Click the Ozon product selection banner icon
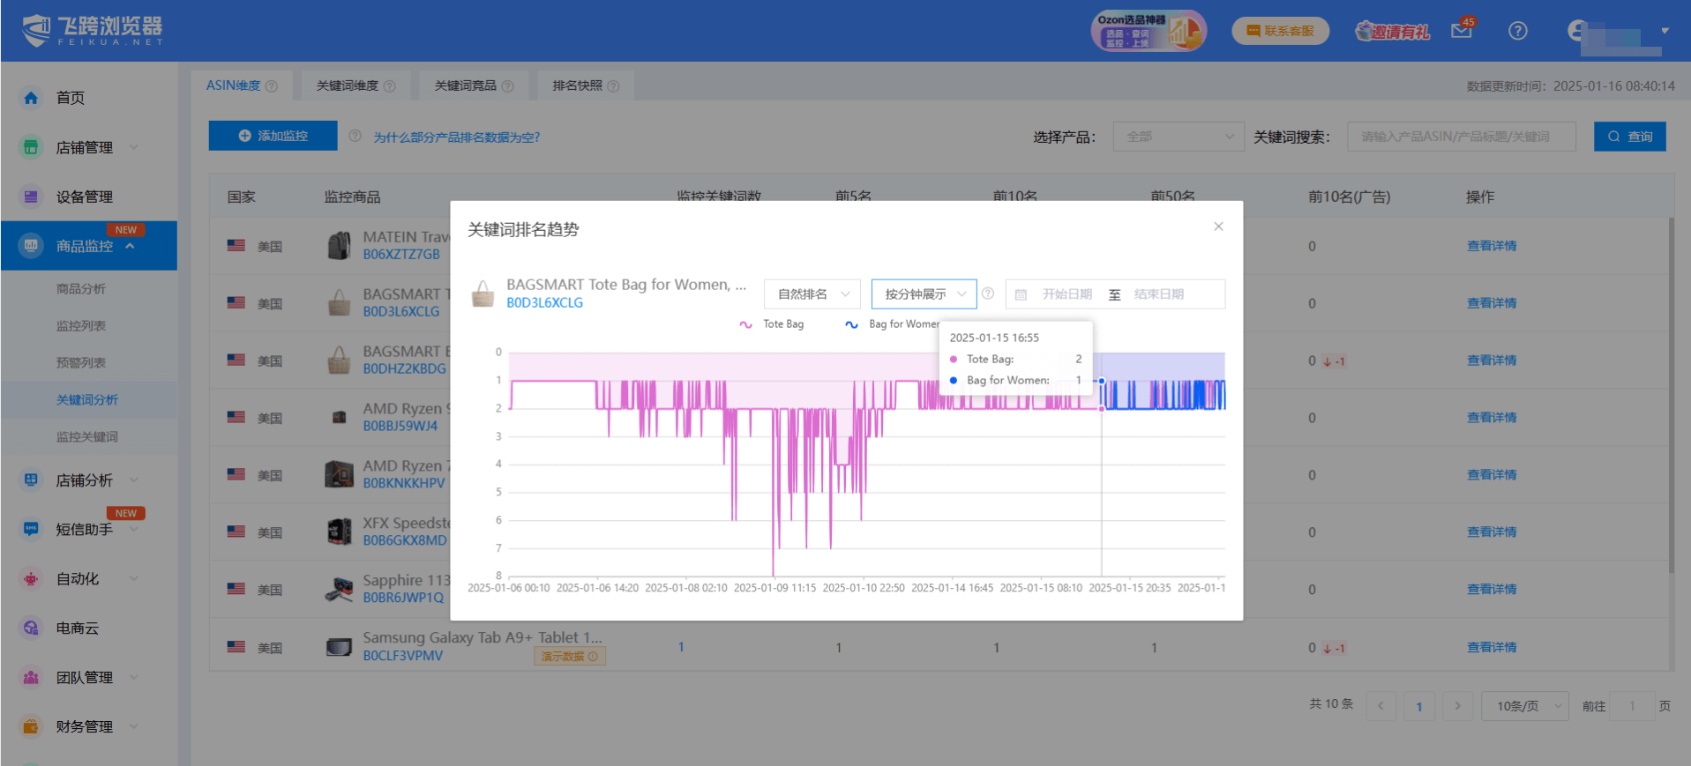Image resolution: width=1691 pixels, height=766 pixels. point(1148,32)
